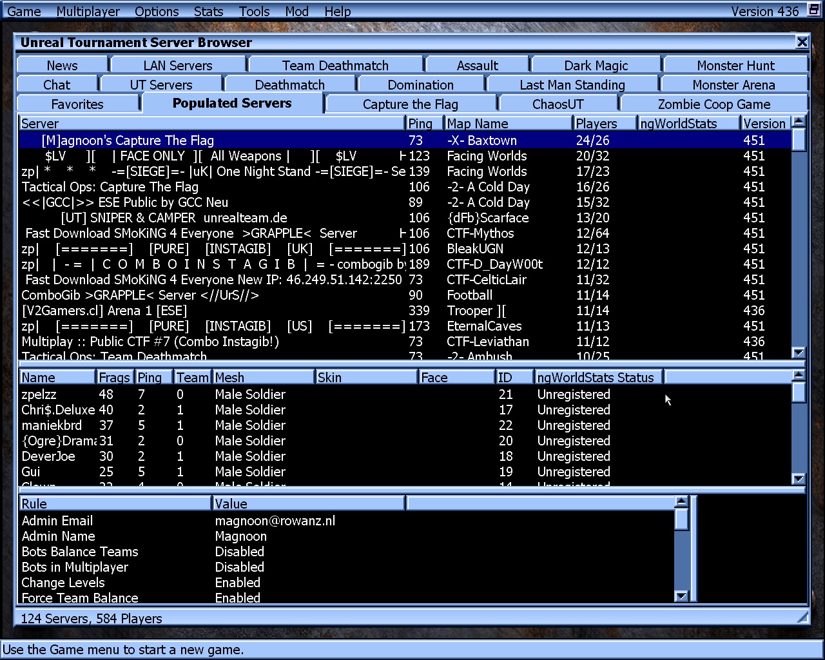Open the Monster Arena tab

[x=733, y=84]
